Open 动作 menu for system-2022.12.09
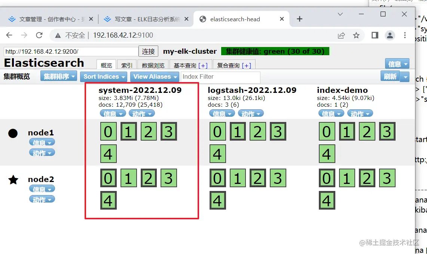 coord(141,113)
